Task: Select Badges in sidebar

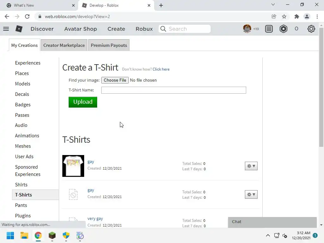Action: coord(23,104)
